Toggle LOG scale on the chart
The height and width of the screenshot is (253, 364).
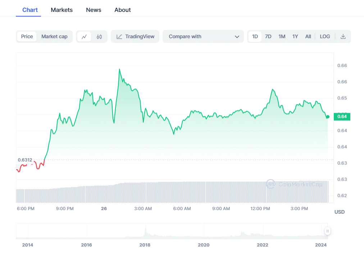(325, 36)
